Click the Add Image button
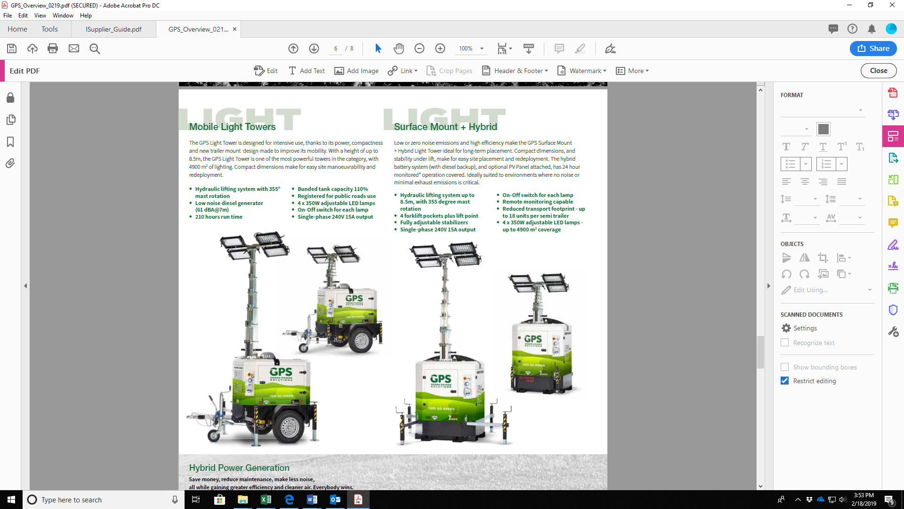The width and height of the screenshot is (904, 509). pyautogui.click(x=356, y=71)
